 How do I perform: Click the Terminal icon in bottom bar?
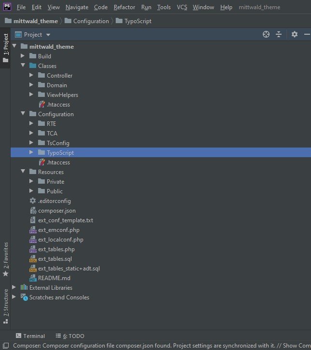pyautogui.click(x=18, y=336)
